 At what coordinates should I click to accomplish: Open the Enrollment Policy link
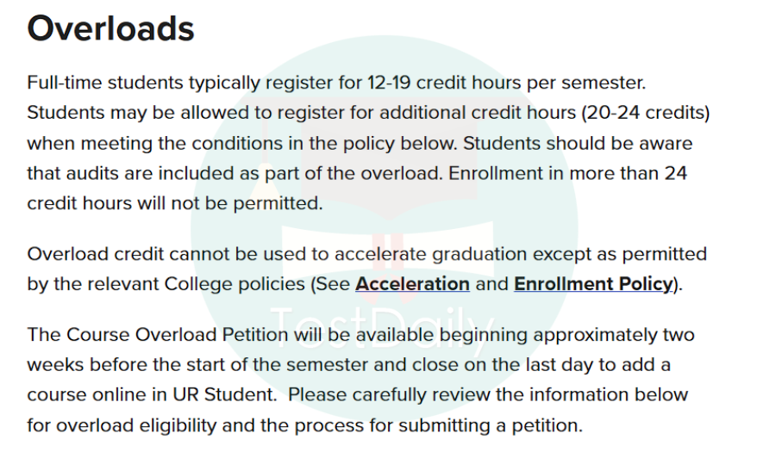pyautogui.click(x=593, y=284)
